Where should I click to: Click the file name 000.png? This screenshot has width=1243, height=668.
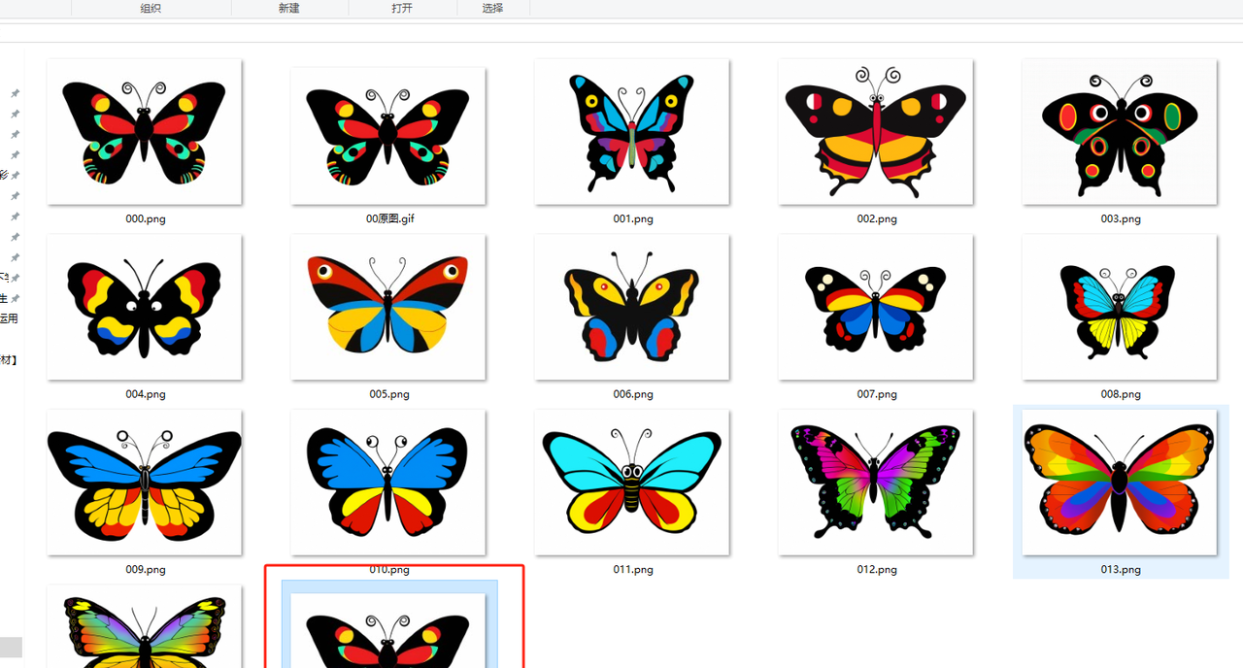(146, 218)
